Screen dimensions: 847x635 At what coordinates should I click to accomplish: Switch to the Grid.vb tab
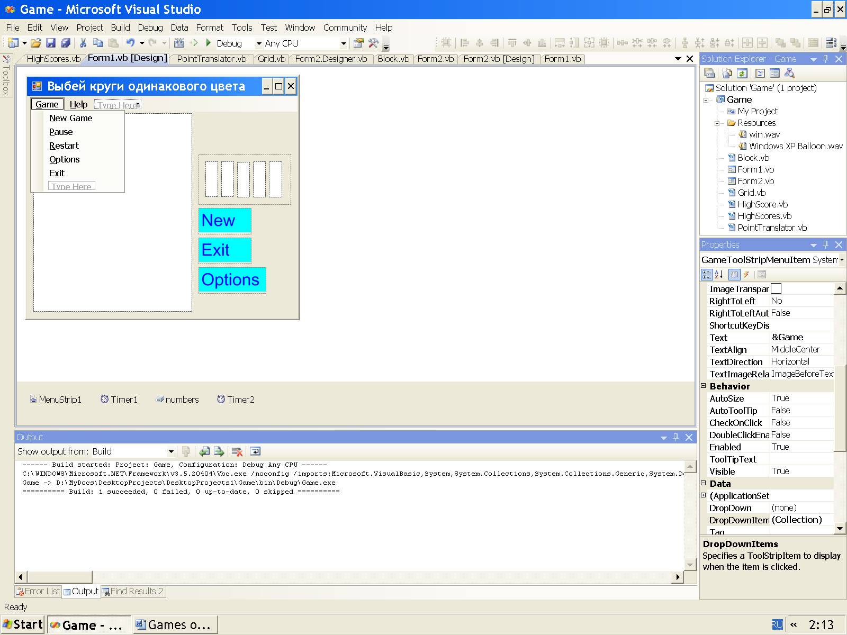271,59
